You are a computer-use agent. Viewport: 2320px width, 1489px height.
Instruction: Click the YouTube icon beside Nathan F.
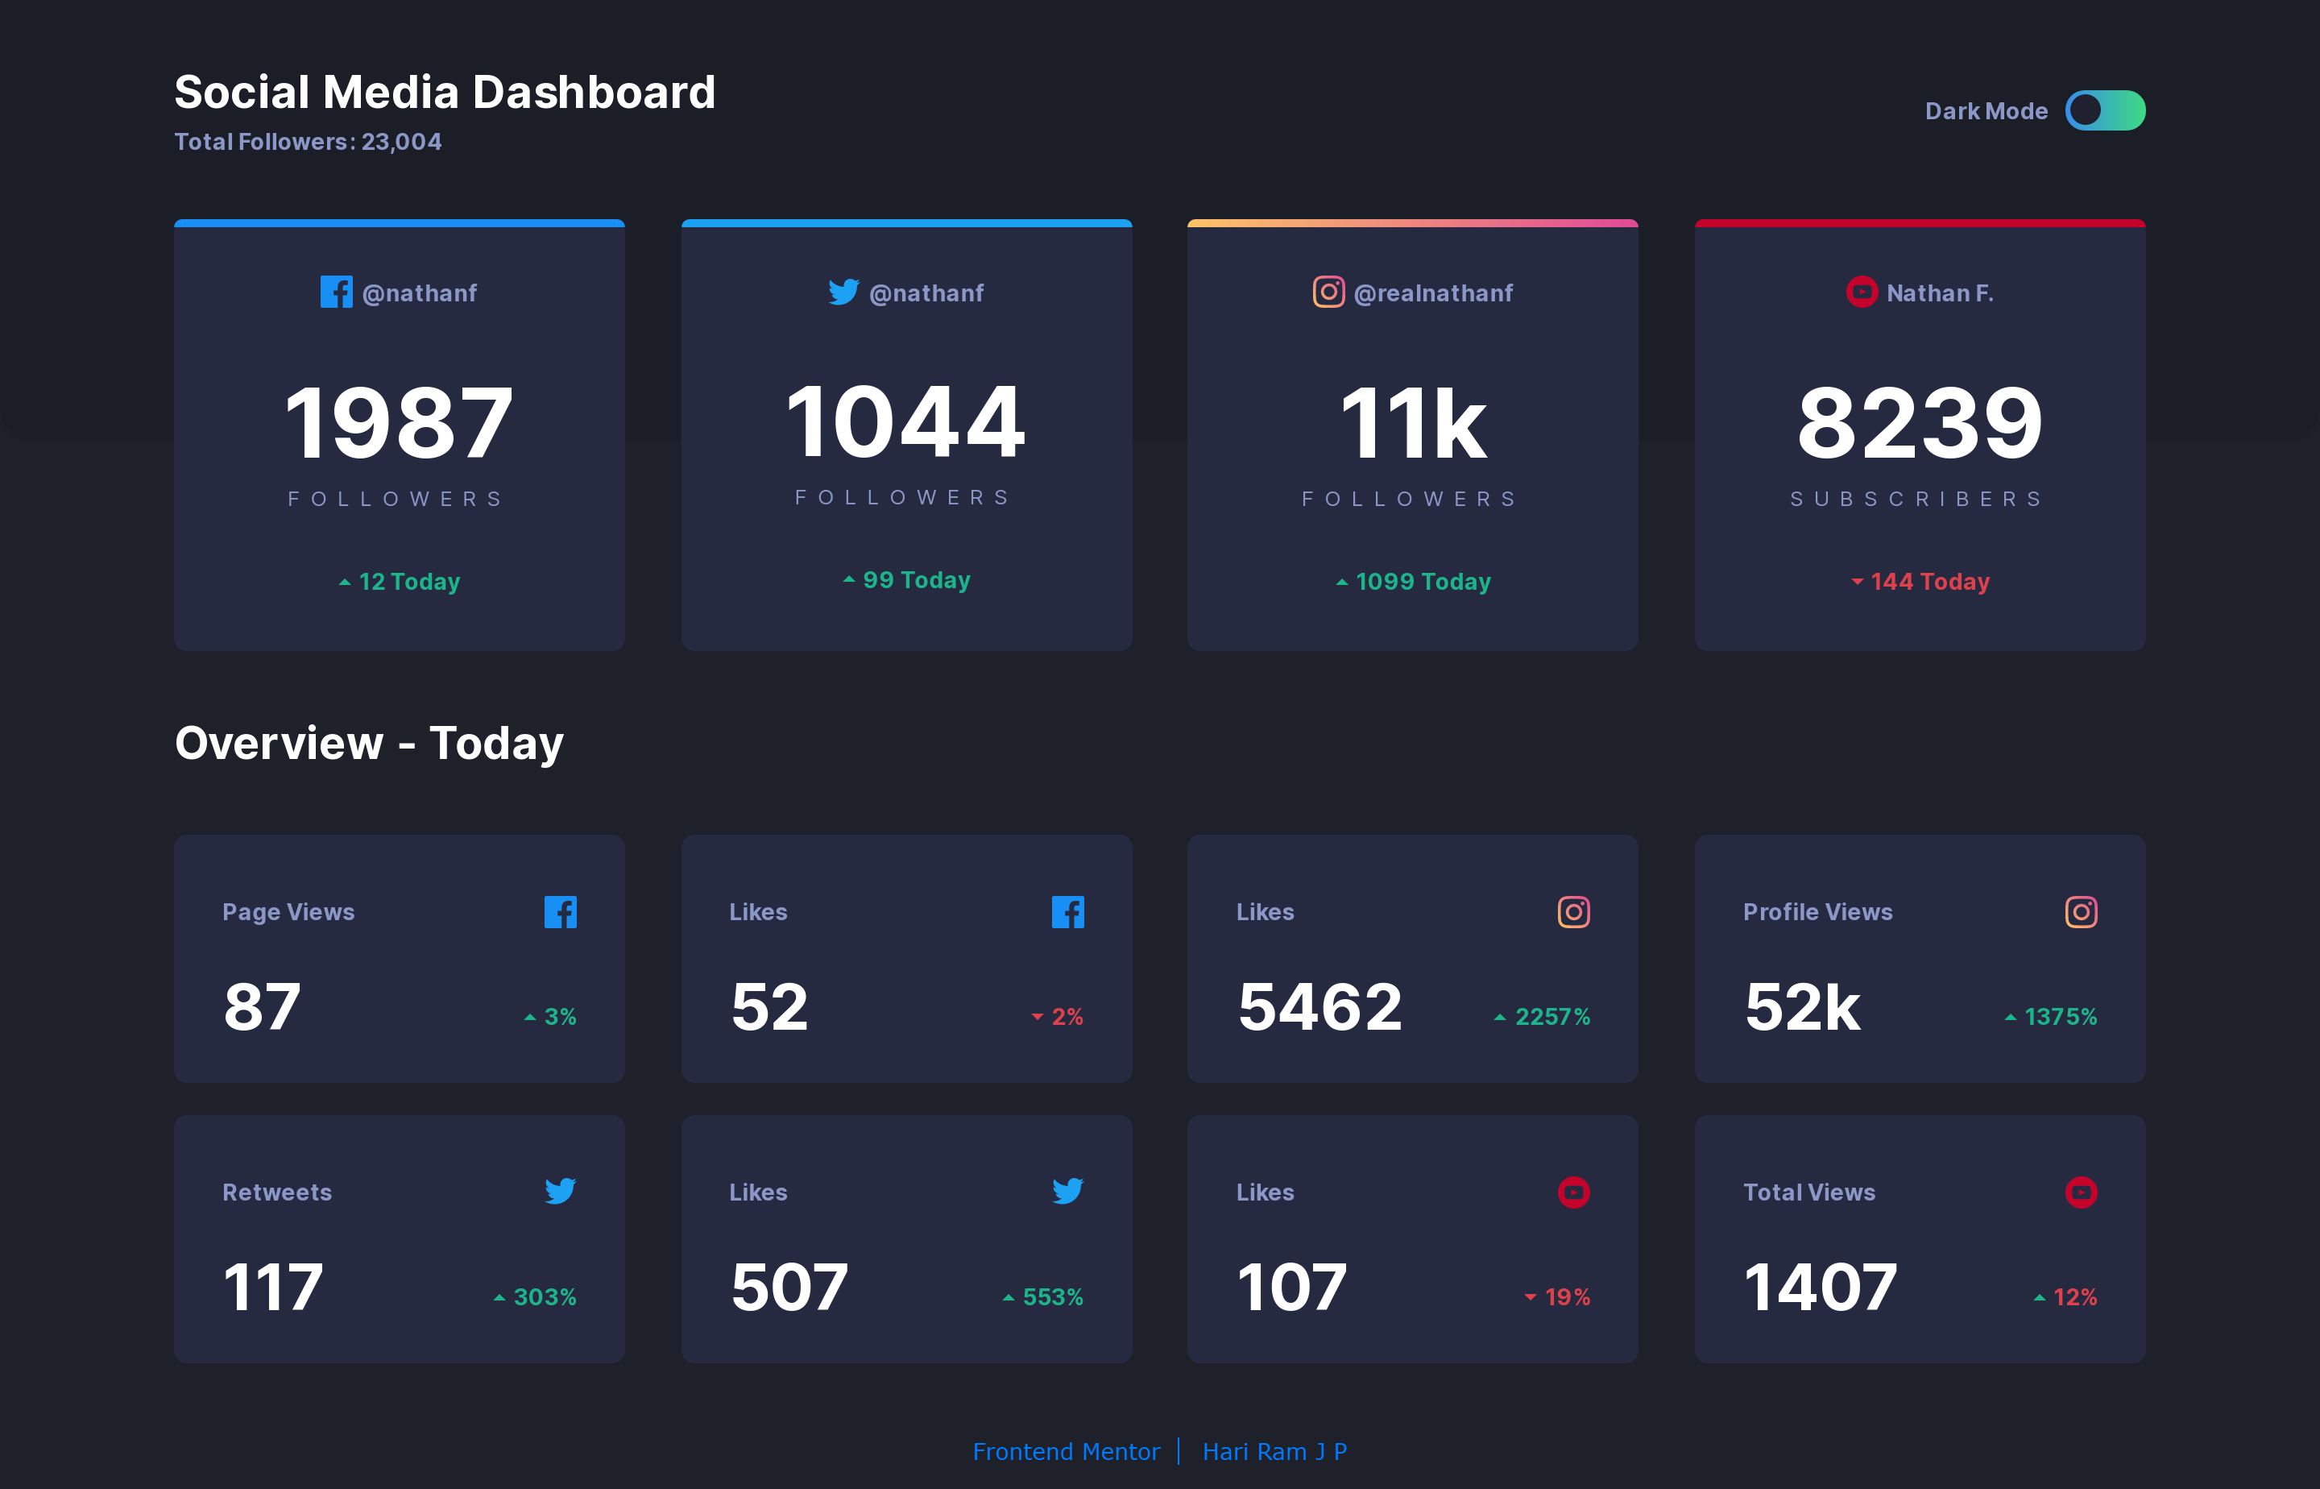click(x=1861, y=292)
